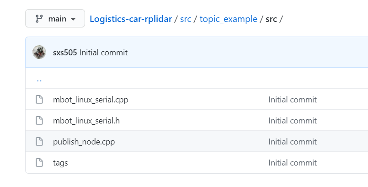Open the tags file
Image resolution: width=368 pixels, height=187 pixels.
point(60,163)
